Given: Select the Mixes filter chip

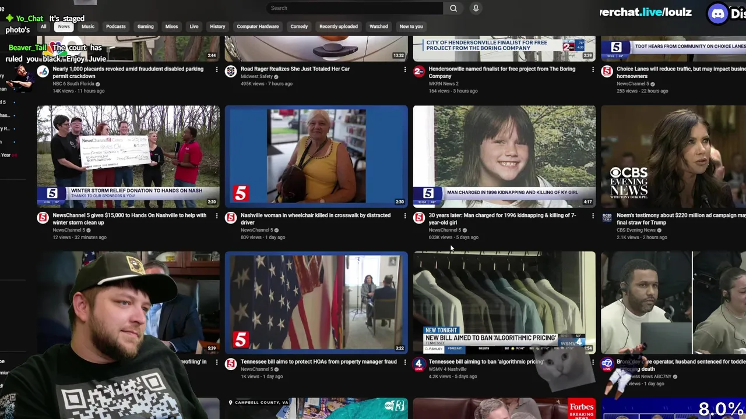Looking at the screenshot, I should coord(171,26).
